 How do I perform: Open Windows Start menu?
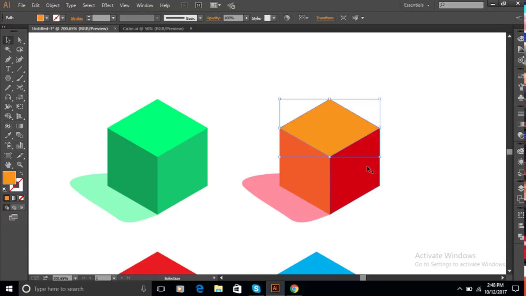(9, 289)
